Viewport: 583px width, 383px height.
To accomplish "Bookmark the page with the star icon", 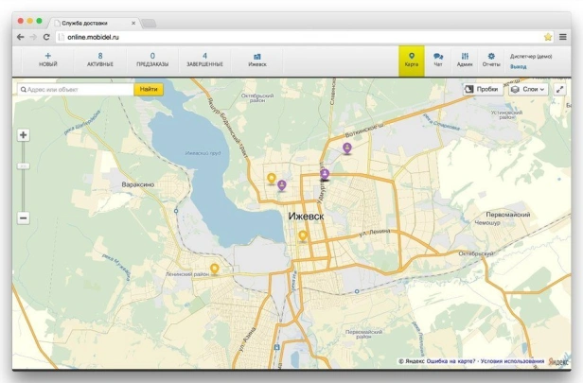I will [548, 36].
